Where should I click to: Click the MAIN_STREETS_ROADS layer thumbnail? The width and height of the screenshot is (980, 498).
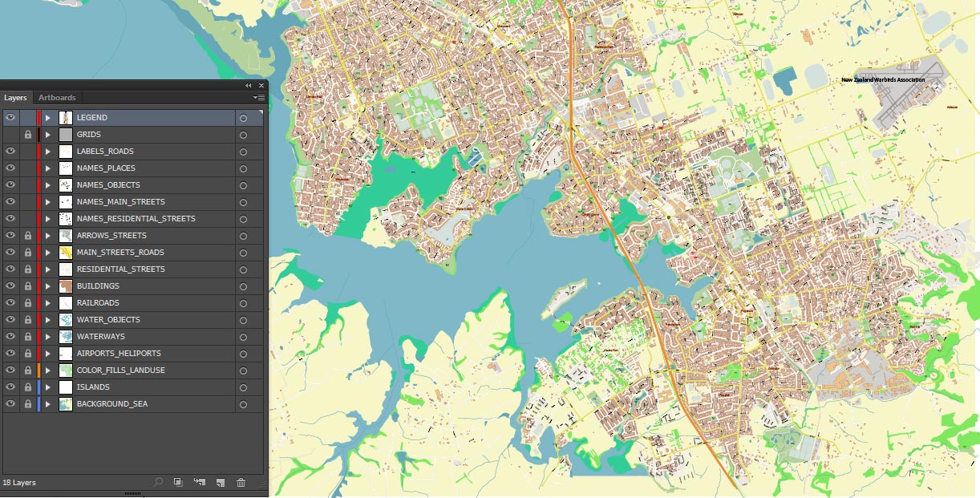pyautogui.click(x=66, y=253)
